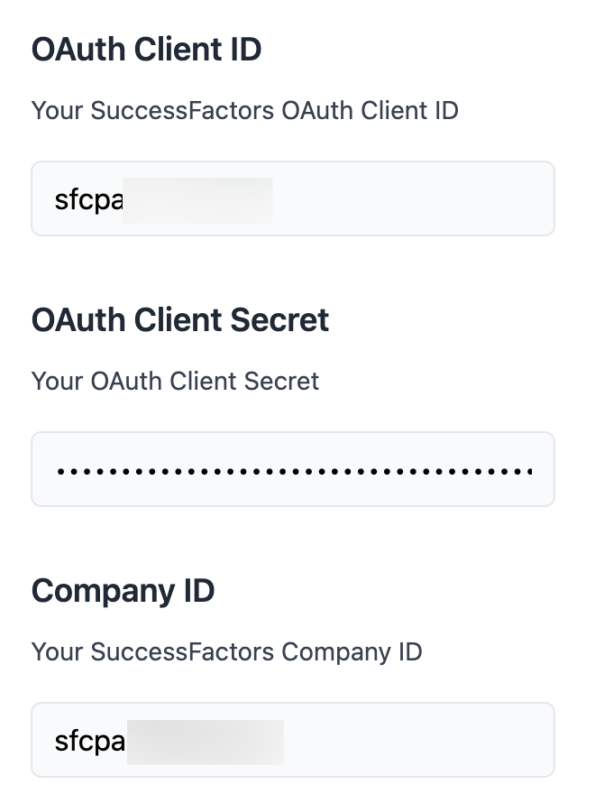Viewport: 595px width, 812px height.
Task: Click the "OAuth Client ID" heading label
Action: [x=146, y=50]
